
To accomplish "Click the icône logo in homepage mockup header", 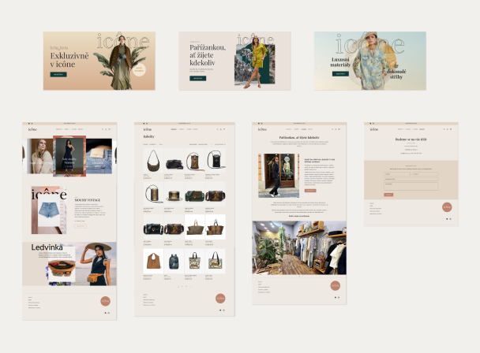I will pyautogui.click(x=32, y=129).
